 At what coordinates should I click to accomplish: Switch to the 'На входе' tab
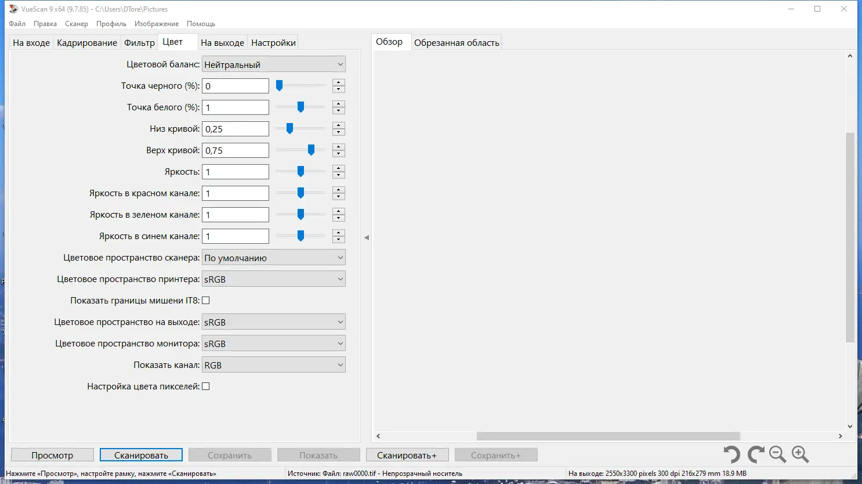click(x=31, y=43)
